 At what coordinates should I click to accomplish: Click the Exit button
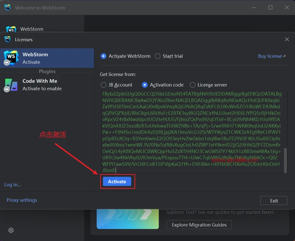pyautogui.click(x=274, y=201)
